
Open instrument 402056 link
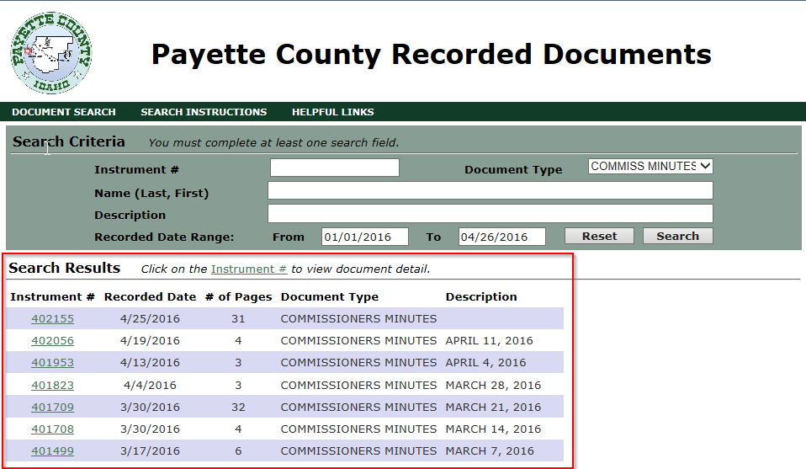pyautogui.click(x=52, y=341)
